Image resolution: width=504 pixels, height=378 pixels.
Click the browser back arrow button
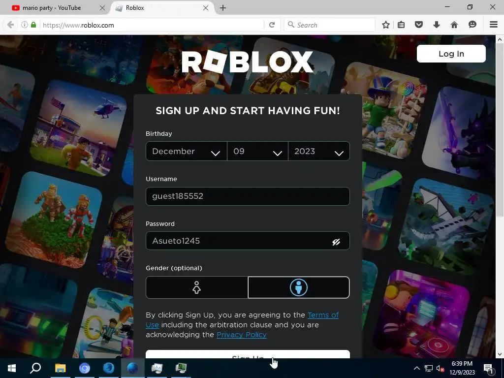click(x=10, y=25)
